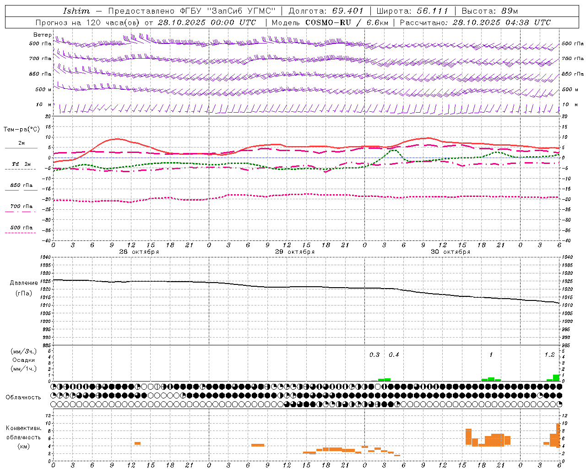Image resolution: width=586 pixels, height=469 pixels.
Task: Click the model label "Модель COSMO-RU / 6.6км"
Action: coord(330,22)
